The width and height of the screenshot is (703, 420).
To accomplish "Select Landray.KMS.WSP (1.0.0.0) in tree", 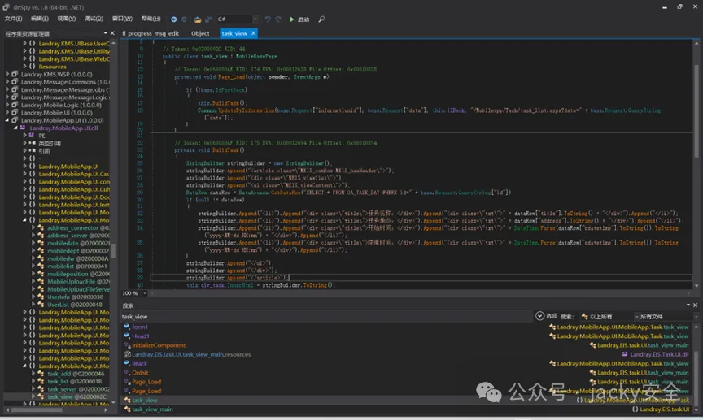I will [x=56, y=74].
